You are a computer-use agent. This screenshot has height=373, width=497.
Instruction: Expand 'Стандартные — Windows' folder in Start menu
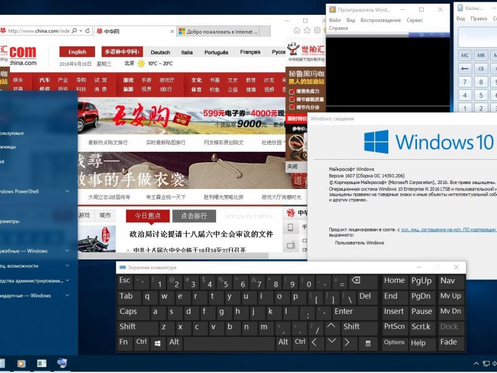(x=67, y=295)
